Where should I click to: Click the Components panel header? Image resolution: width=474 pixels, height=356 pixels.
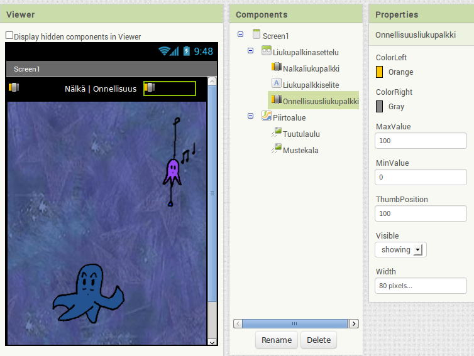tap(296, 14)
